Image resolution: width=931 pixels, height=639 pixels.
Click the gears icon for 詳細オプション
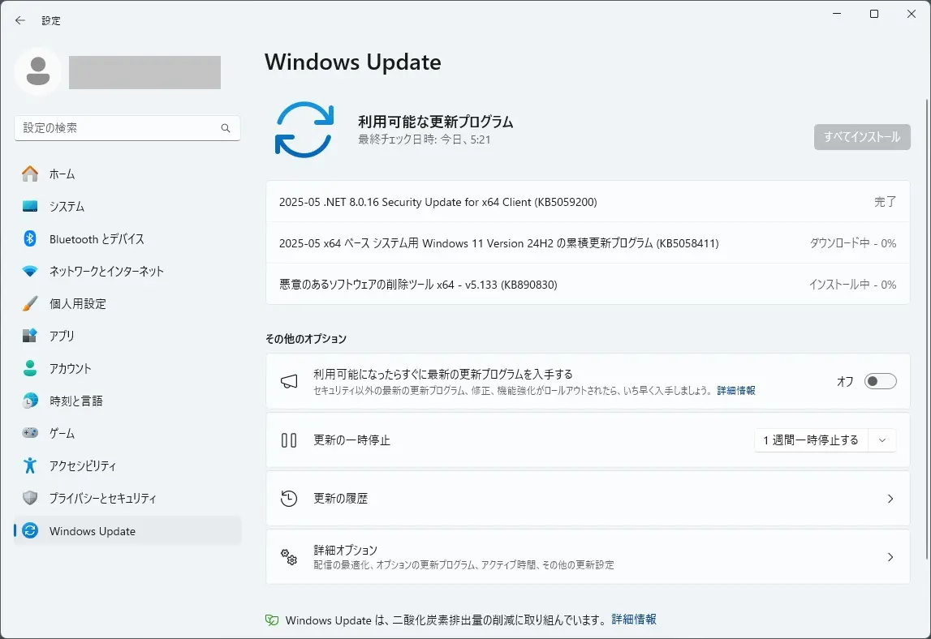coord(289,556)
